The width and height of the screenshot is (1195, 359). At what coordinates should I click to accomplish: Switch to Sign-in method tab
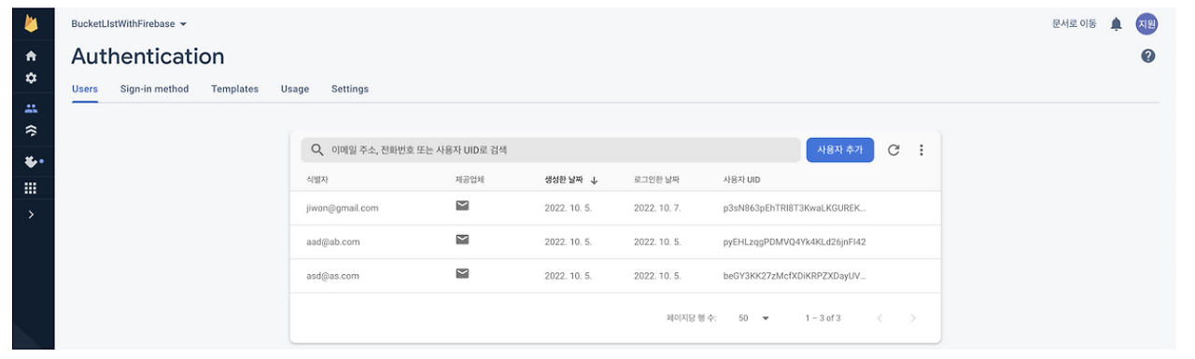tap(154, 90)
